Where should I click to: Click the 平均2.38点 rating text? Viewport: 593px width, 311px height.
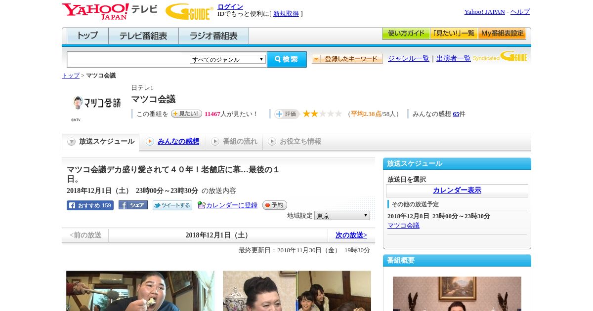point(366,114)
